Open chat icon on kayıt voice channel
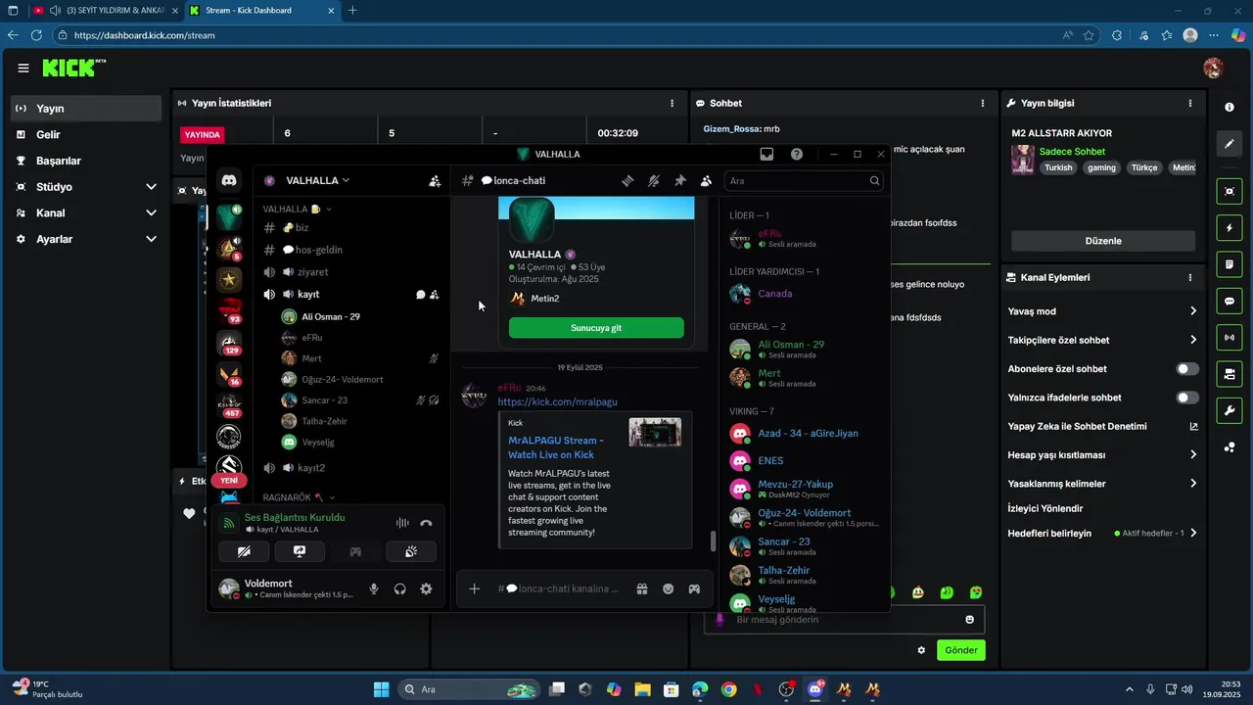 click(x=420, y=294)
